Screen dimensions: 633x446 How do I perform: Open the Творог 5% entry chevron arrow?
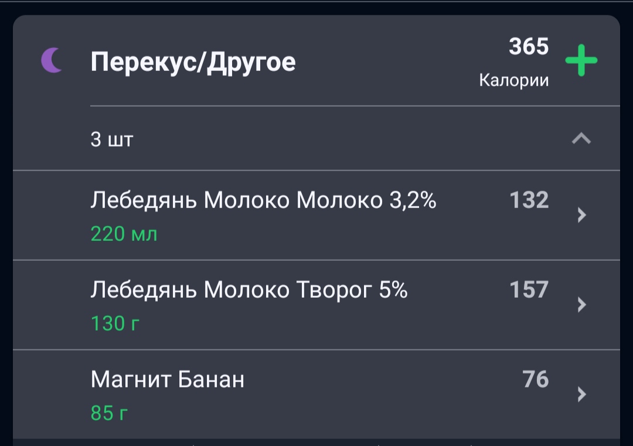coord(581,305)
